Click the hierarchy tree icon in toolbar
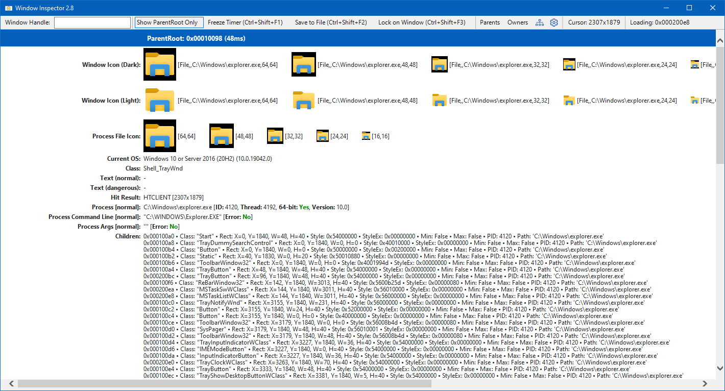 tap(540, 22)
